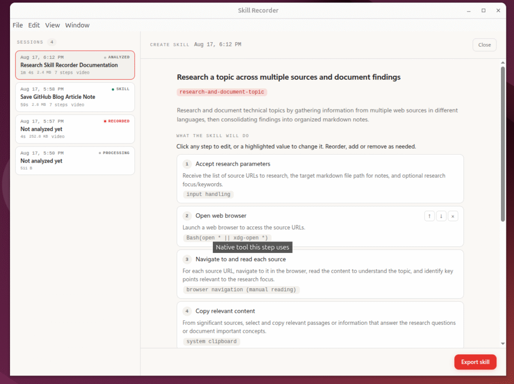Click the vertical scrollbar thumb in skill panel
Screen dimensions: 514x384
tap(502, 144)
